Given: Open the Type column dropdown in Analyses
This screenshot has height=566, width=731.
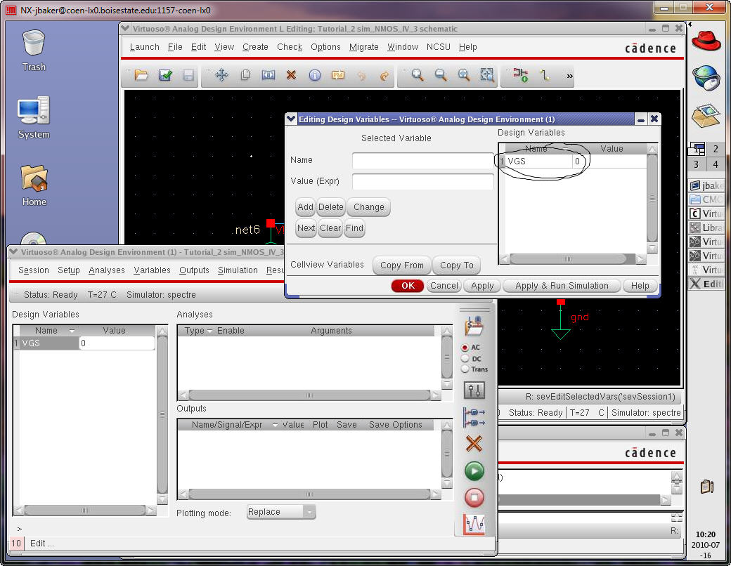Looking at the screenshot, I should pyautogui.click(x=209, y=331).
